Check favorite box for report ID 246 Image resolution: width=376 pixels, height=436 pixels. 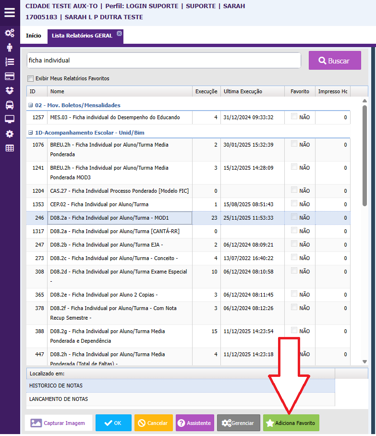294,217
